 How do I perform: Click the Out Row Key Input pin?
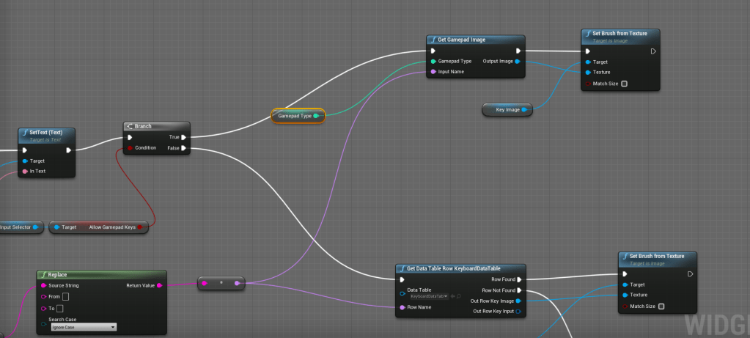coord(519,312)
